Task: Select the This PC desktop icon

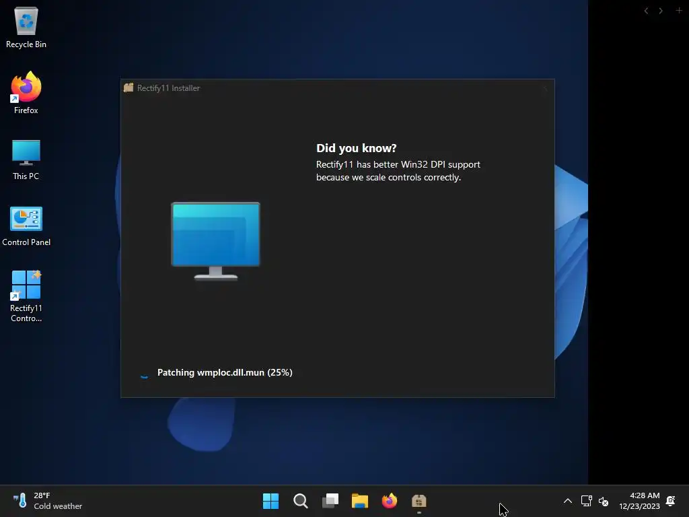Action: pos(26,160)
